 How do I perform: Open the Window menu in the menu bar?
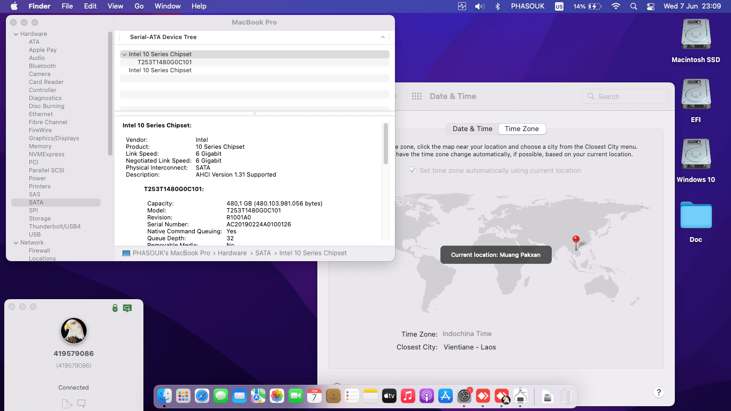point(167,6)
